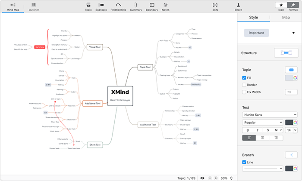302x181 pixels.
Task: Toggle italic text formatting
Action: [258, 130]
